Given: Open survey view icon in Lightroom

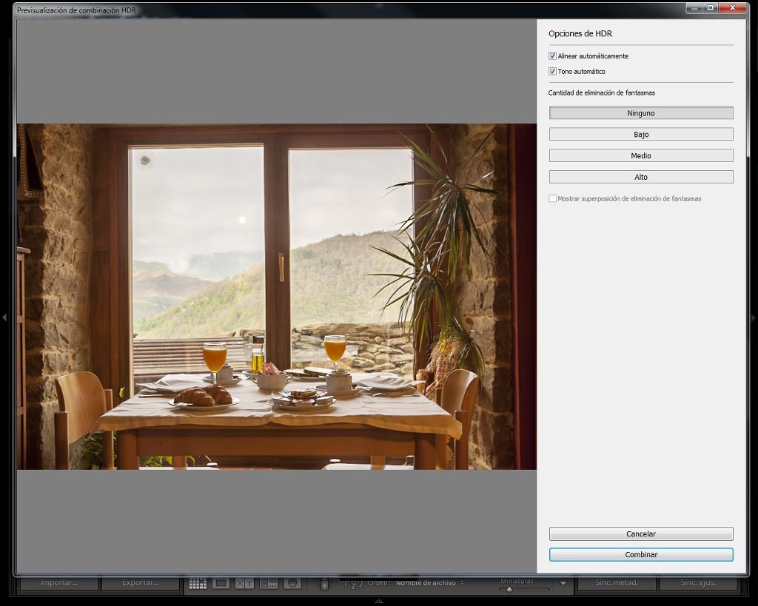Looking at the screenshot, I should pyautogui.click(x=268, y=583).
